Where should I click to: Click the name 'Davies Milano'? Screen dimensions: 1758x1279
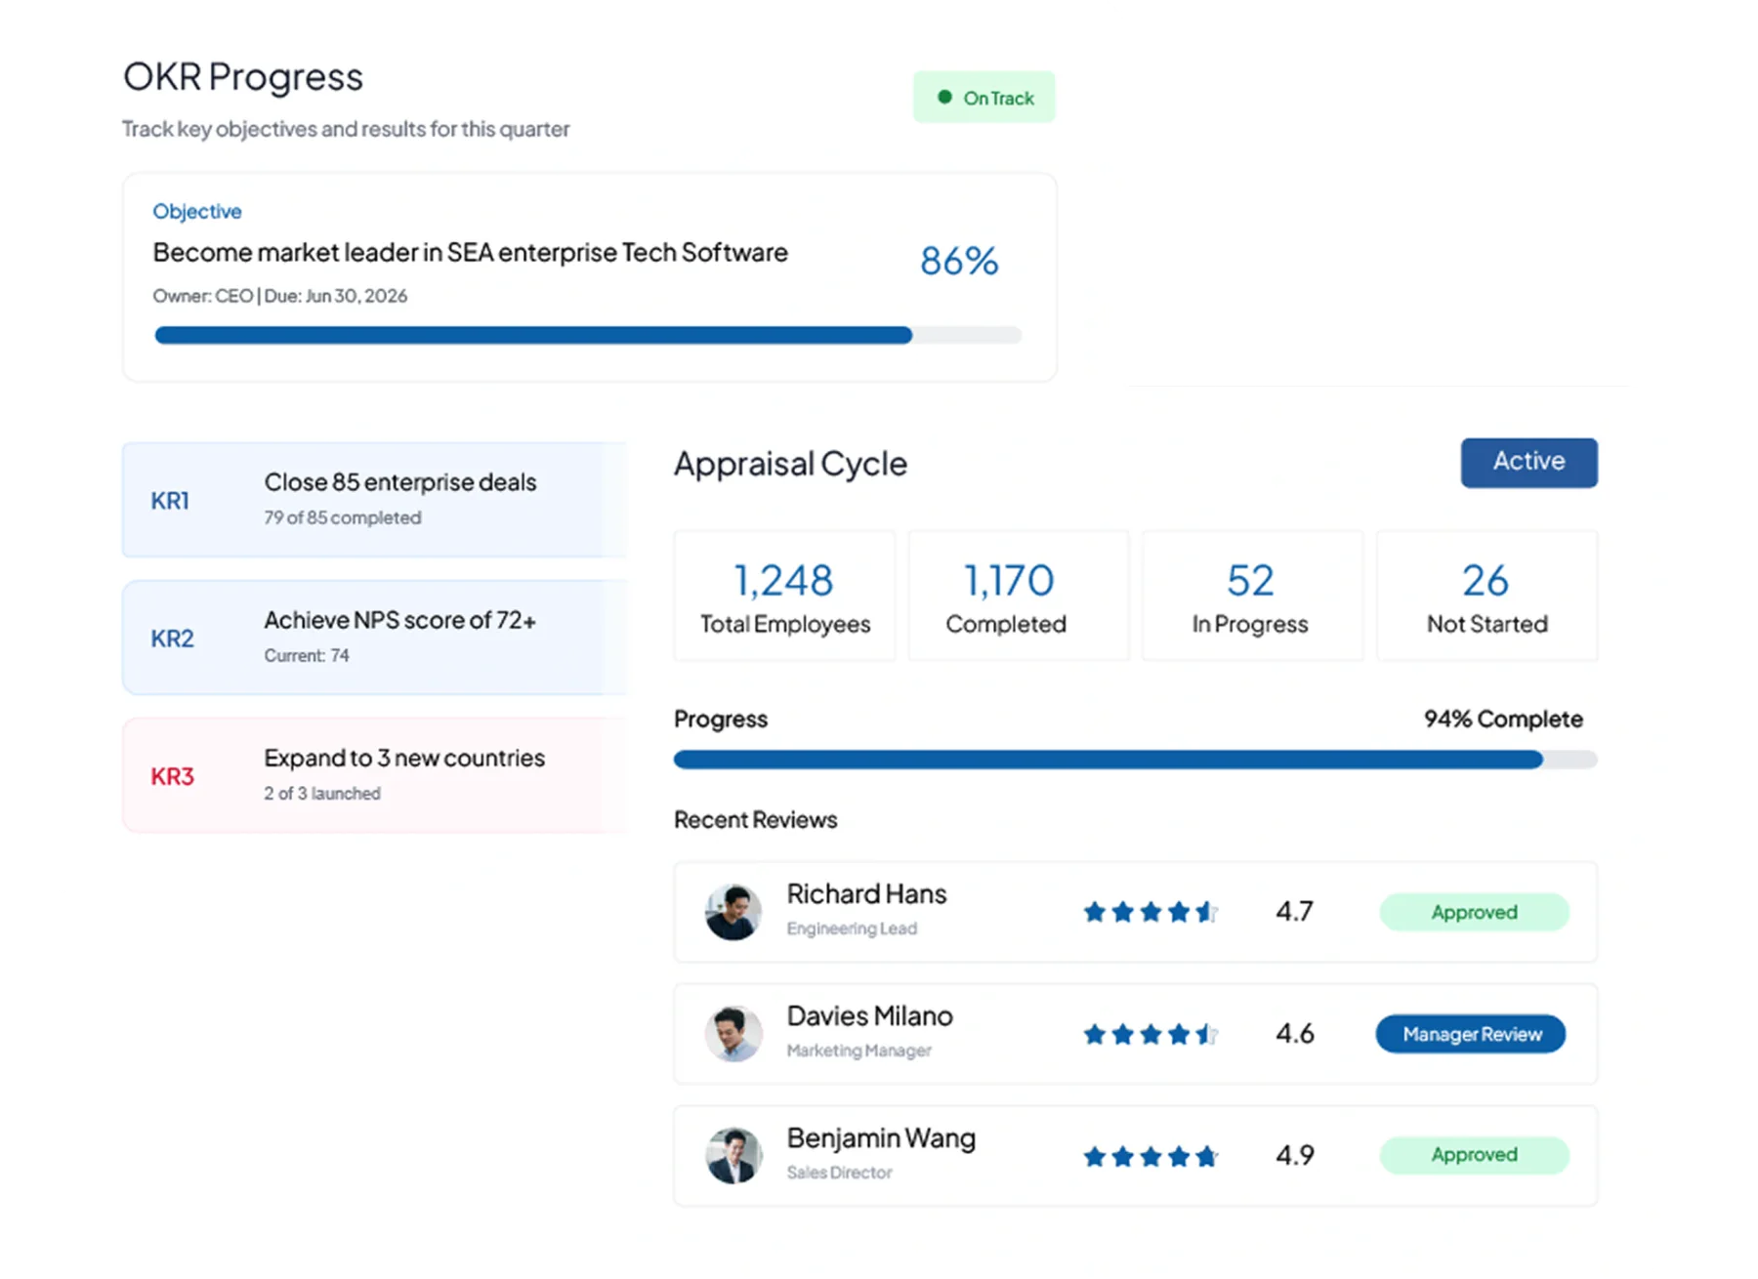pos(869,1016)
